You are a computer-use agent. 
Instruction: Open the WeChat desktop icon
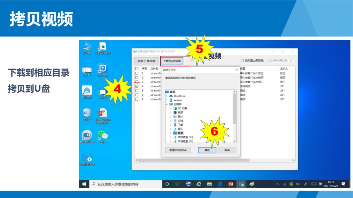[104, 135]
